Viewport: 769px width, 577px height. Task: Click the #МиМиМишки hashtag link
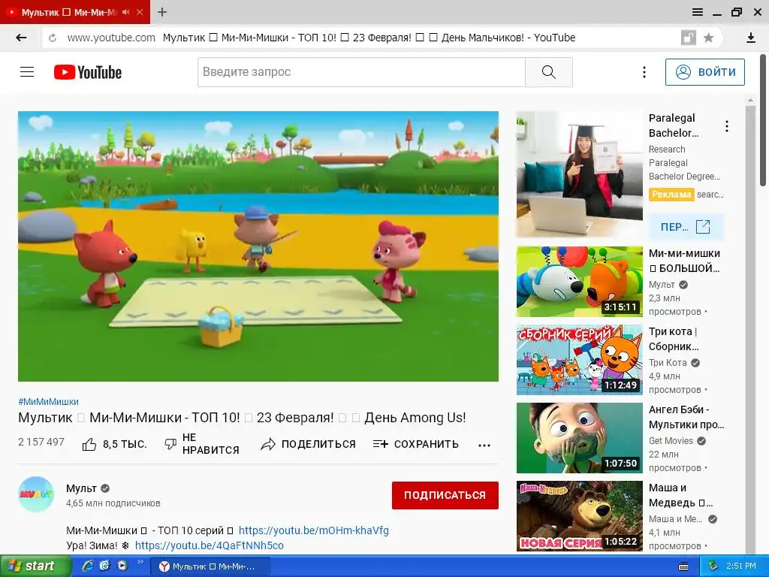[x=48, y=401]
